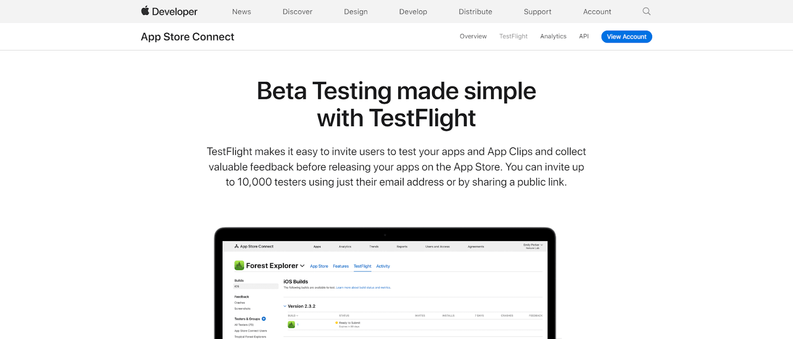Select Apps in the mockup menu bar

[x=317, y=246]
